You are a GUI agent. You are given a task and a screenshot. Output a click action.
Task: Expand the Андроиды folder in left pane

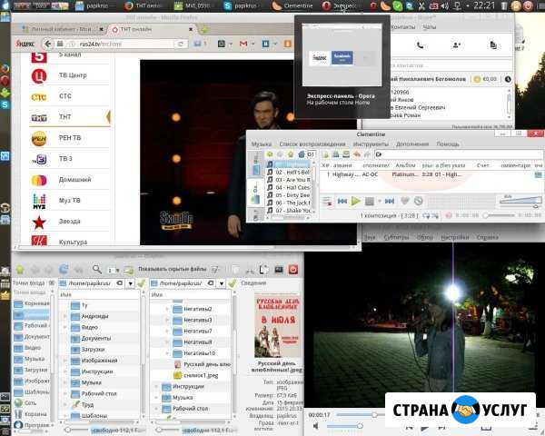coord(65,316)
